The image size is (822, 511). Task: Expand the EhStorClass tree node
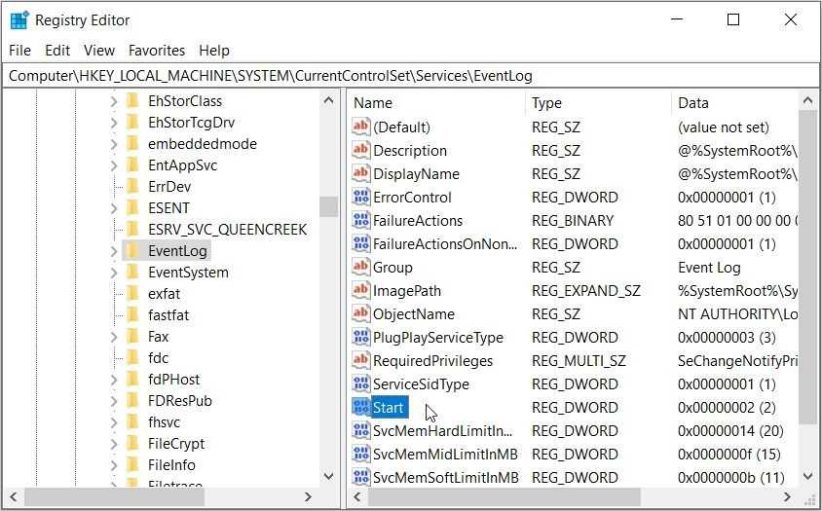(x=114, y=101)
